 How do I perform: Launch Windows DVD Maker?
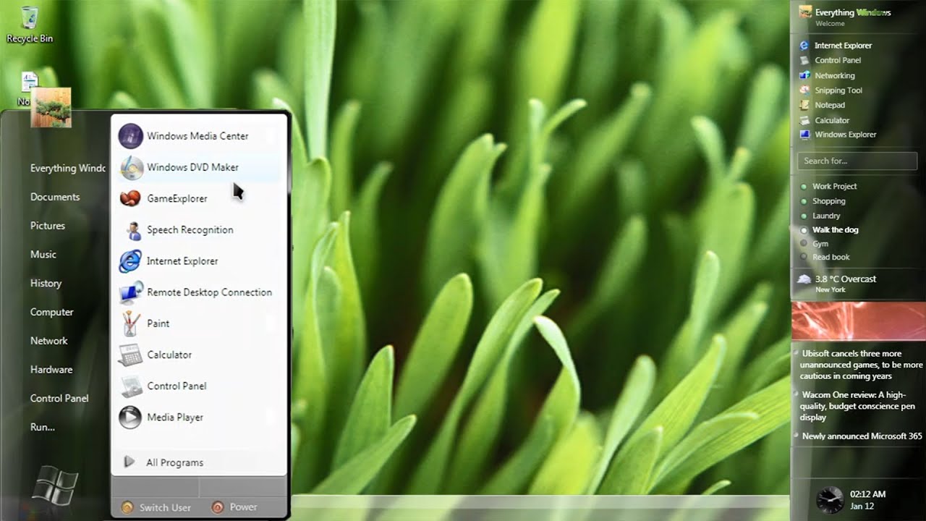(x=198, y=167)
